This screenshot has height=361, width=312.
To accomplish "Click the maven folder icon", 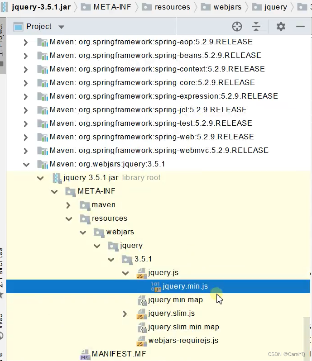I will (x=85, y=205).
